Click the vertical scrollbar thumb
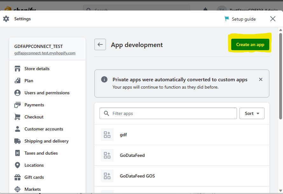The image size is (283, 194). (x=280, y=76)
